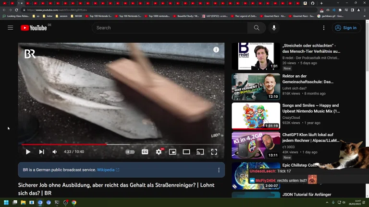Open the YouTube hamburger guide menu
Screen dimensions: 369x207
coord(11,28)
